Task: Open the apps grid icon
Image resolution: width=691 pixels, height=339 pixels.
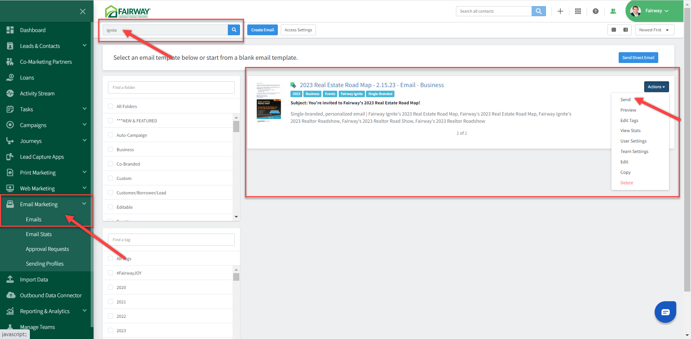Action: pyautogui.click(x=578, y=11)
